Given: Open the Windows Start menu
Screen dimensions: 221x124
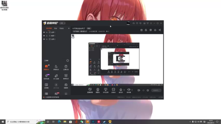Looking at the screenshot, I should click(x=3, y=122).
